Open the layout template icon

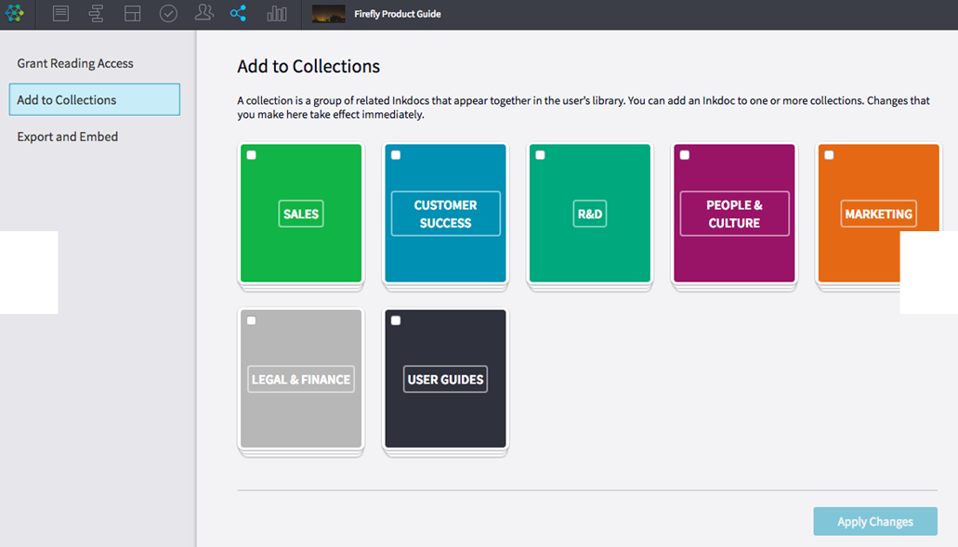pyautogui.click(x=132, y=14)
